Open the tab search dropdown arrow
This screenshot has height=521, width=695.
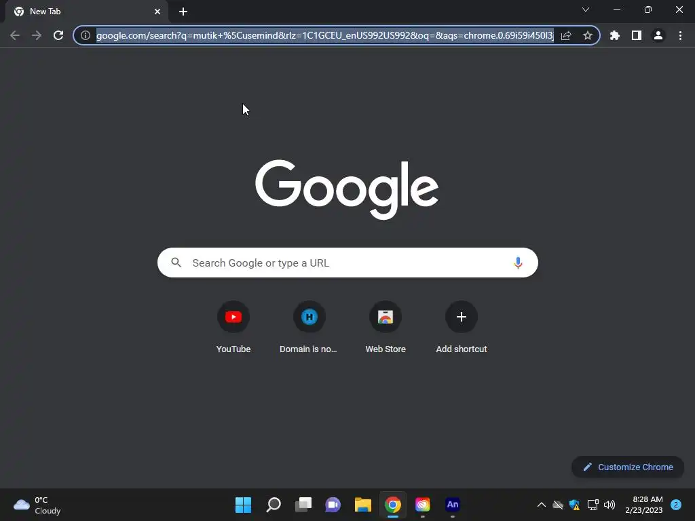click(586, 9)
